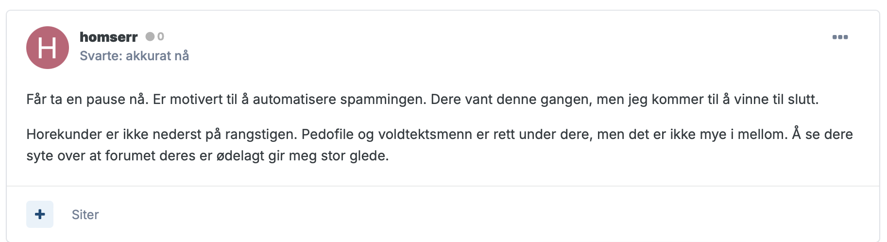Click Siter to quote this post
887x242 pixels.
(x=85, y=215)
